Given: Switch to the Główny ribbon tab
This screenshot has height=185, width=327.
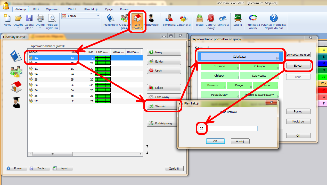Looking at the screenshot, I should [21, 9].
